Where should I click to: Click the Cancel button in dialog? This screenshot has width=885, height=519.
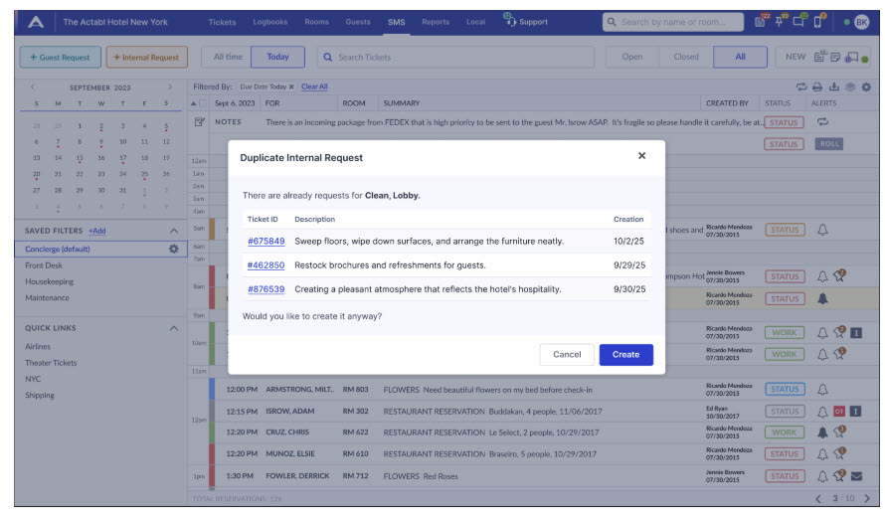[x=567, y=355]
